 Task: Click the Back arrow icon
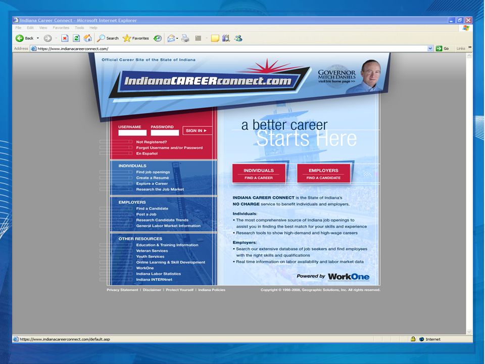20,38
